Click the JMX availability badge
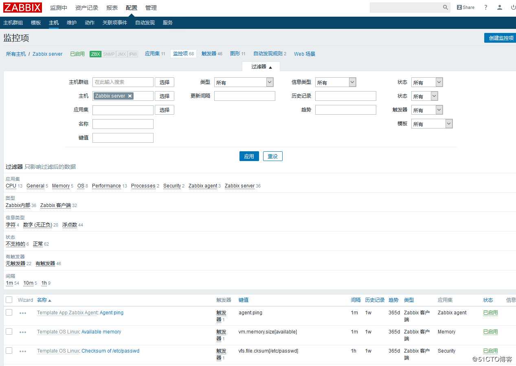 pyautogui.click(x=121, y=54)
